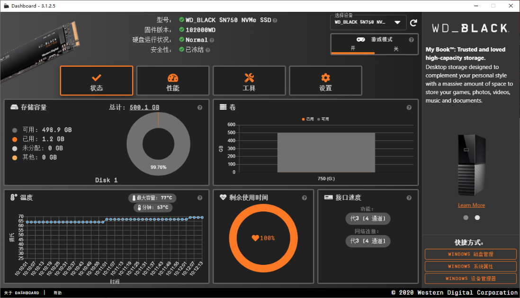
Task: Click the thermometer icon next to 温度
Action: click(13, 197)
